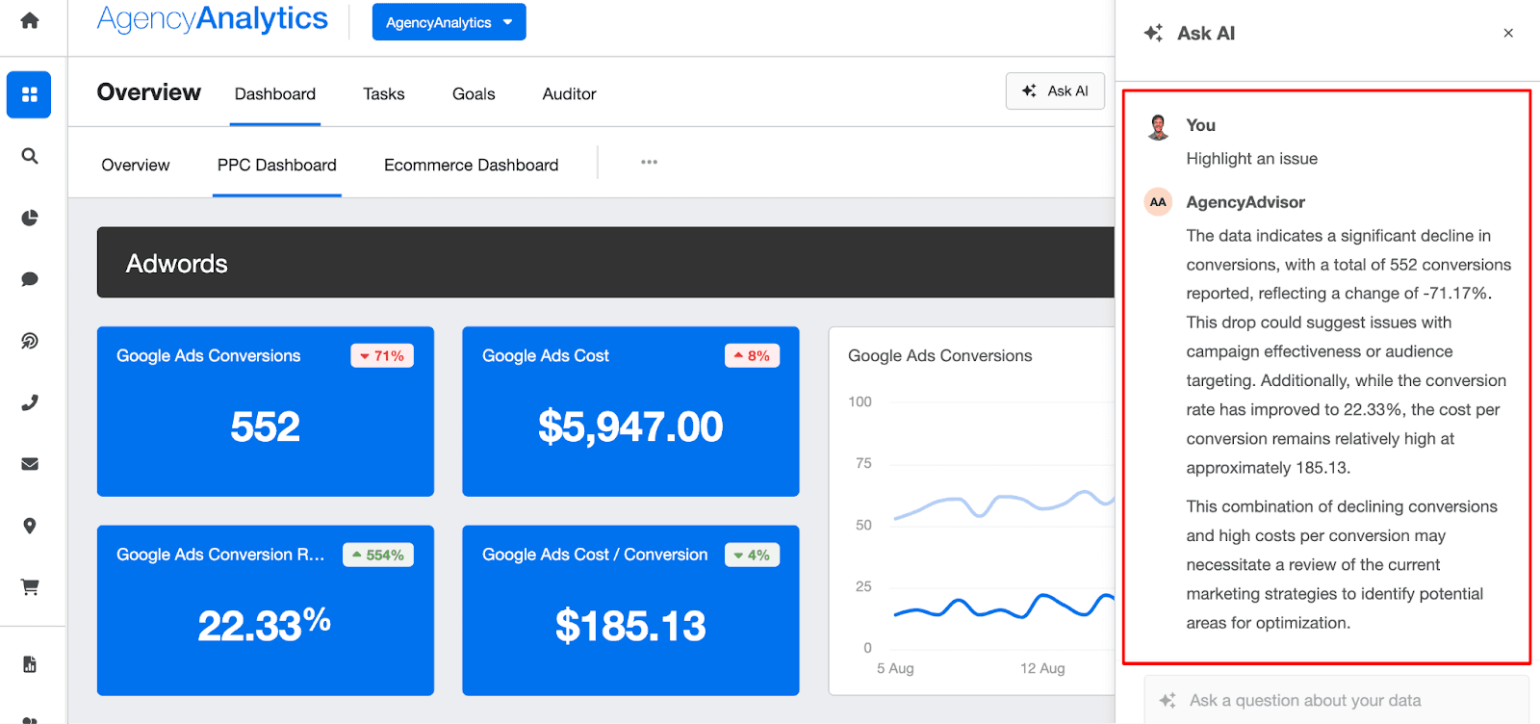Select the shopping cart sidebar icon
This screenshot has height=724, width=1540.
[x=30, y=587]
